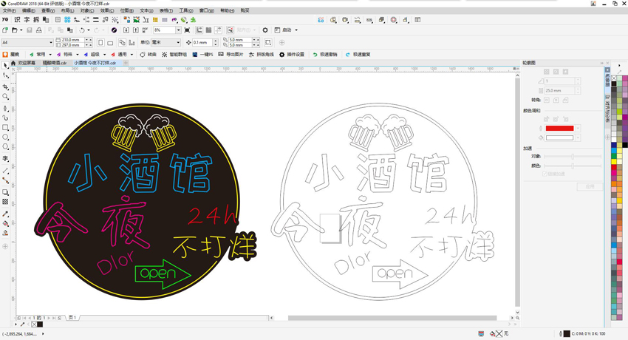This screenshot has width=628, height=340.
Task: Click the 智能群组 smart group button
Action: (x=174, y=55)
